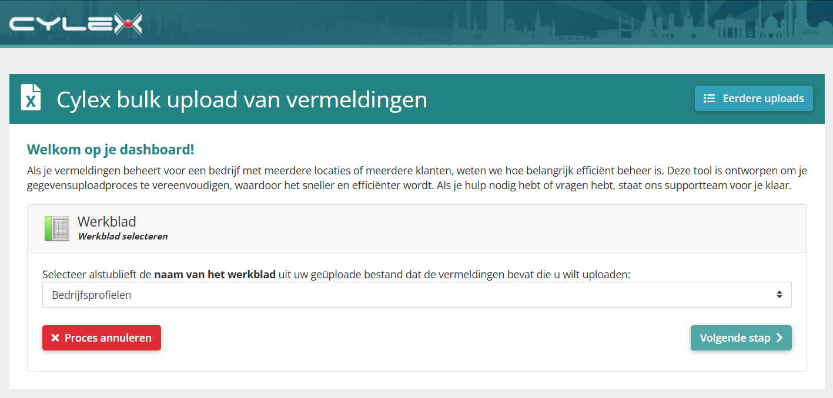
Task: Click the Cylex bulk upload van vermeldingen title
Action: [x=242, y=99]
